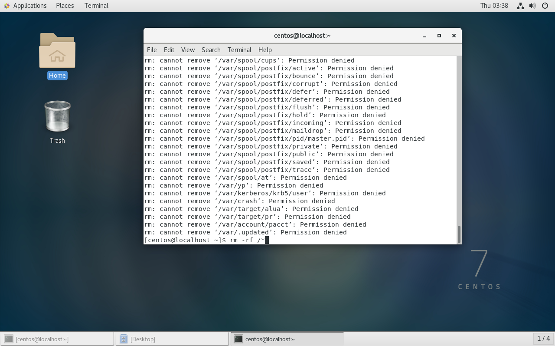Click line '/var/spool/postfix/trace'
This screenshot has height=346, width=555.
(x=267, y=170)
